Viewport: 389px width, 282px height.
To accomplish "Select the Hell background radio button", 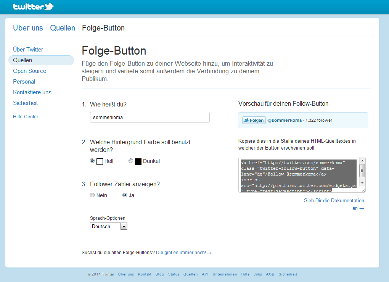I will coord(92,161).
